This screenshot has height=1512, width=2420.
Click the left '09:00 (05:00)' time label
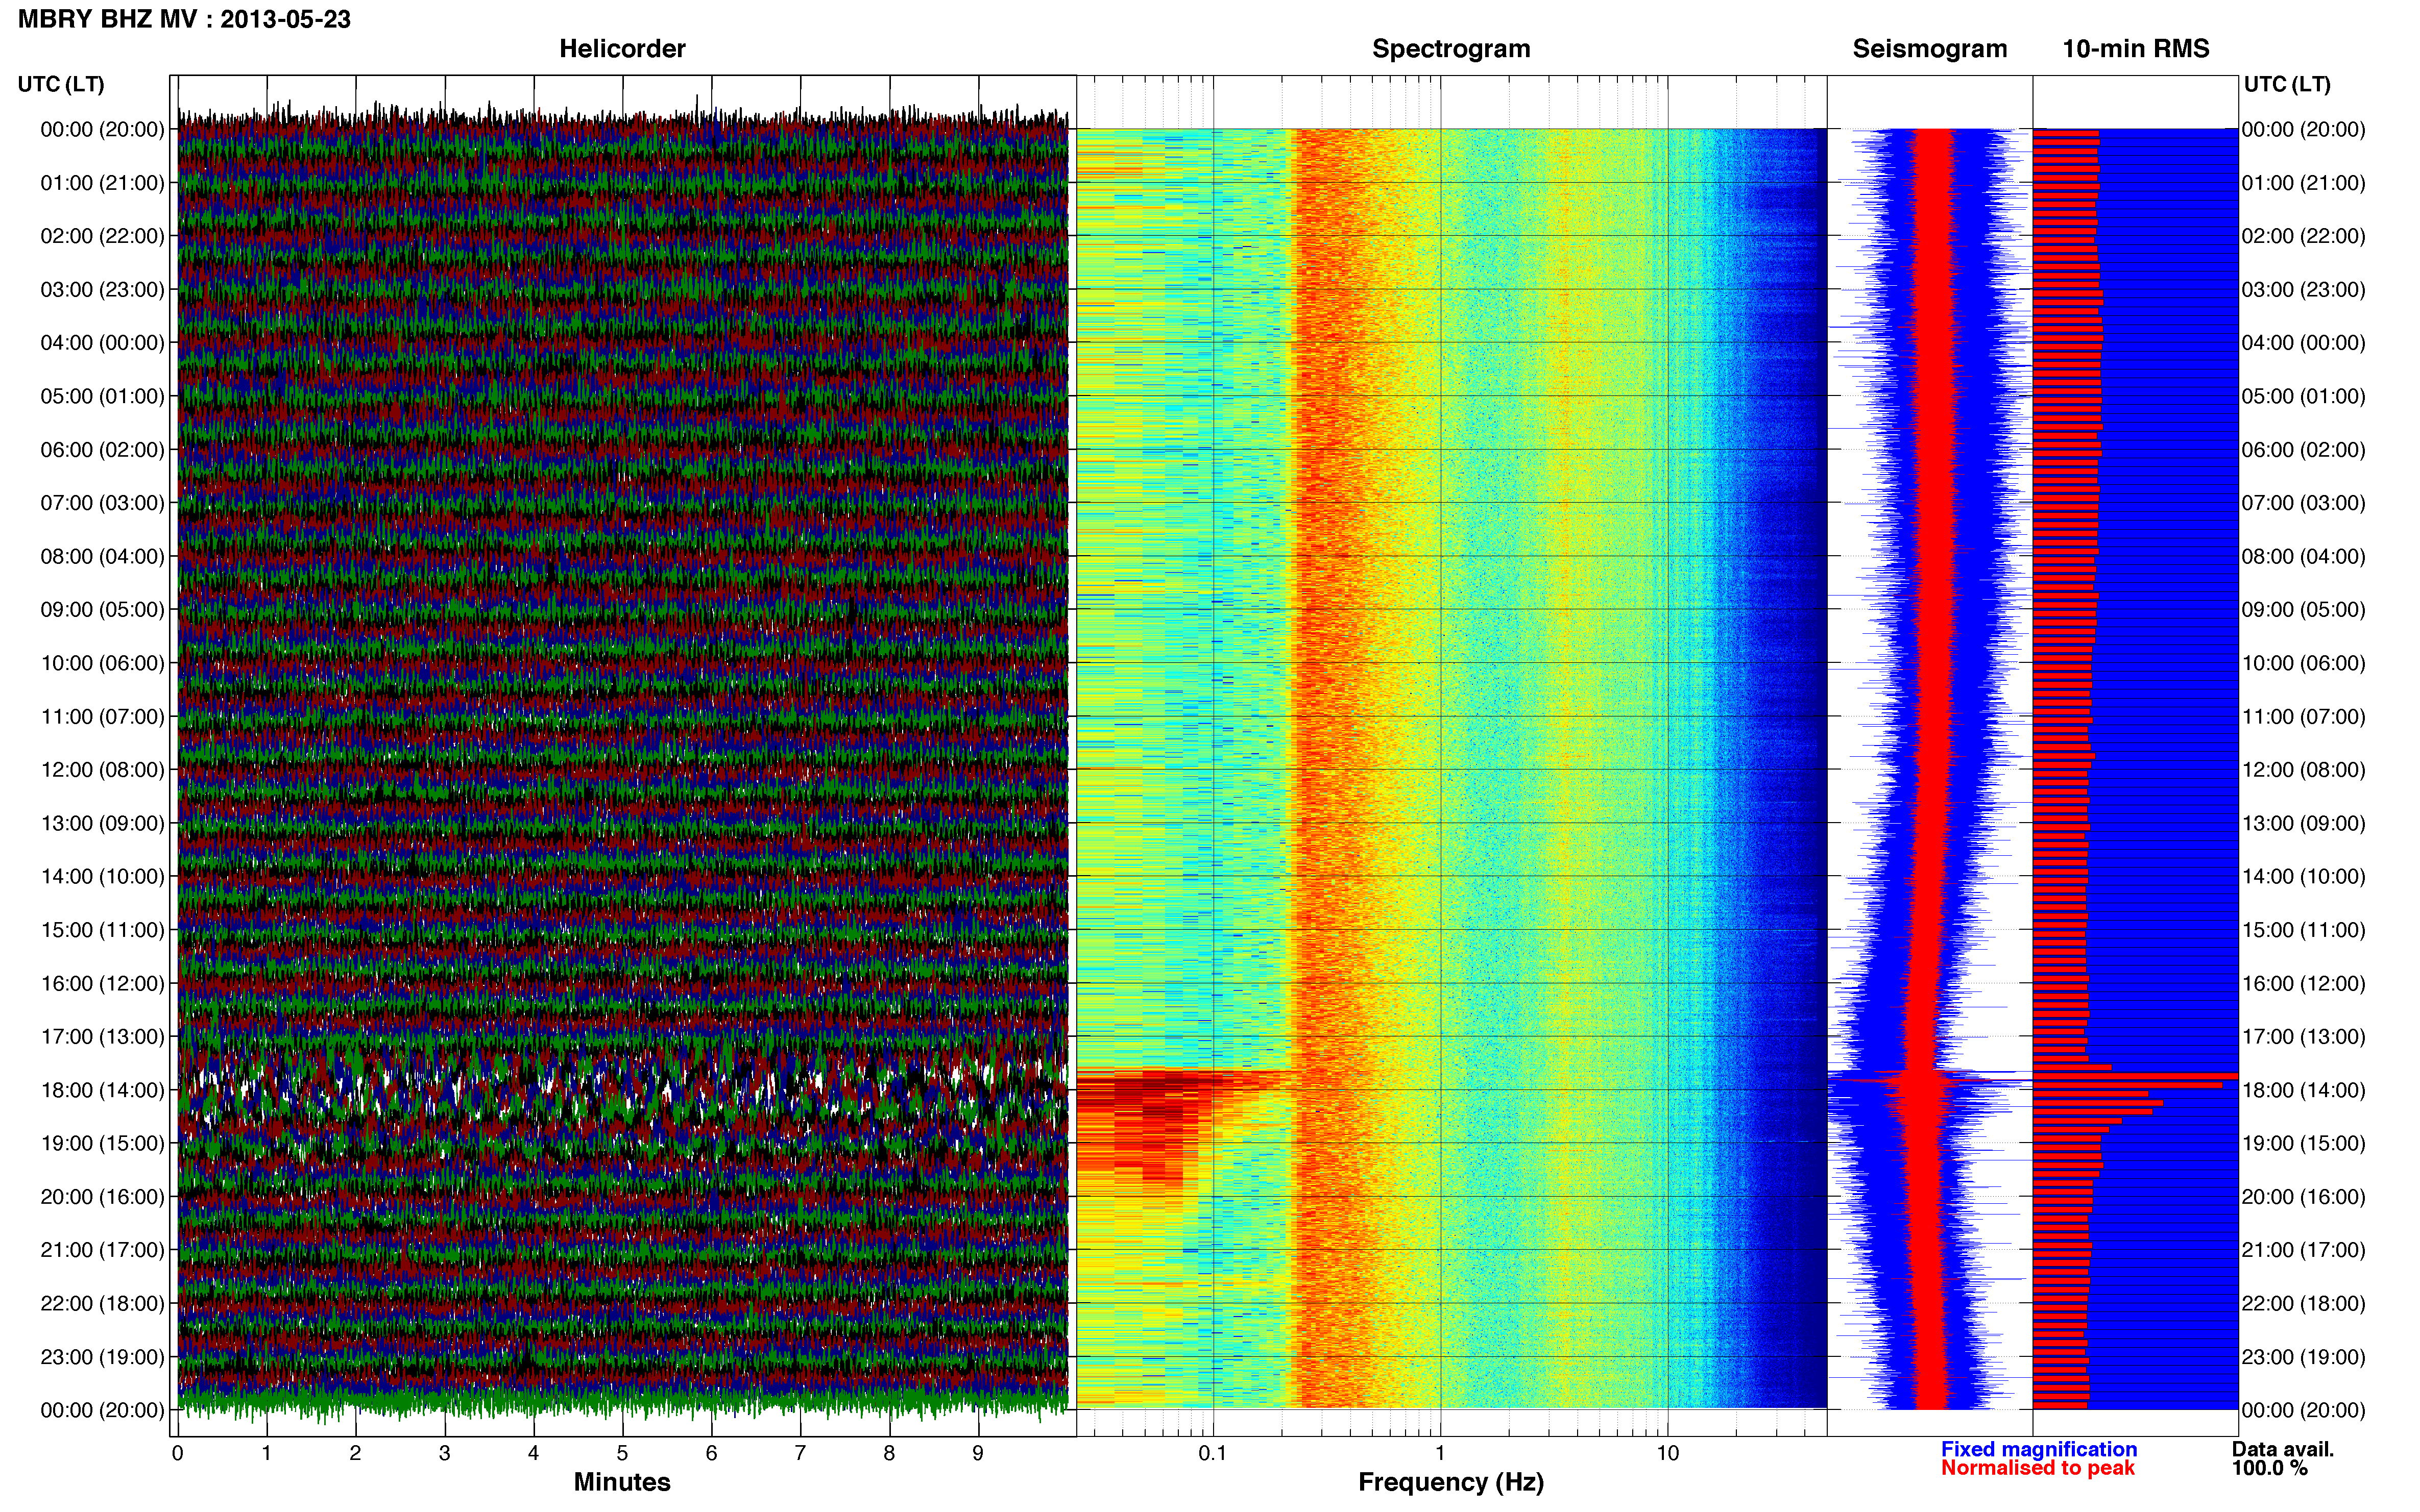pyautogui.click(x=102, y=610)
